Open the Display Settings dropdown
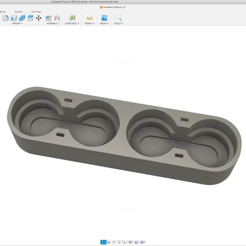 (130, 242)
